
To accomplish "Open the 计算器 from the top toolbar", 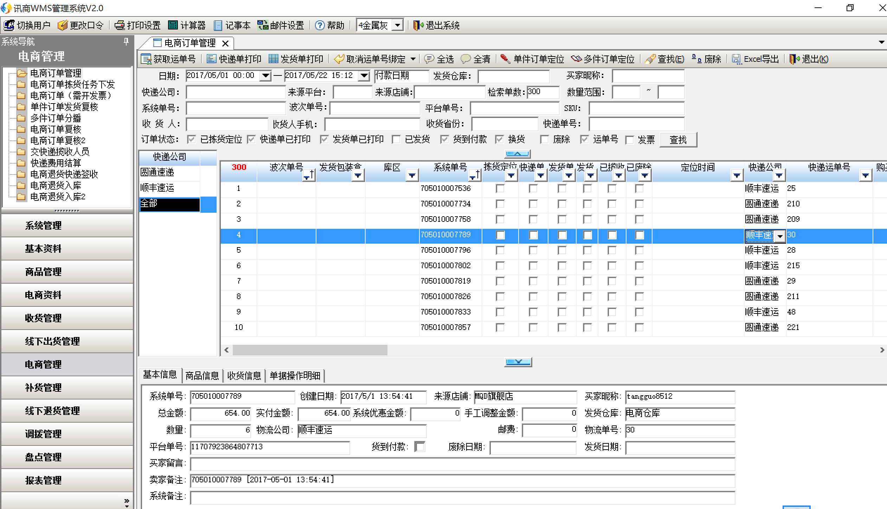I will [x=186, y=25].
